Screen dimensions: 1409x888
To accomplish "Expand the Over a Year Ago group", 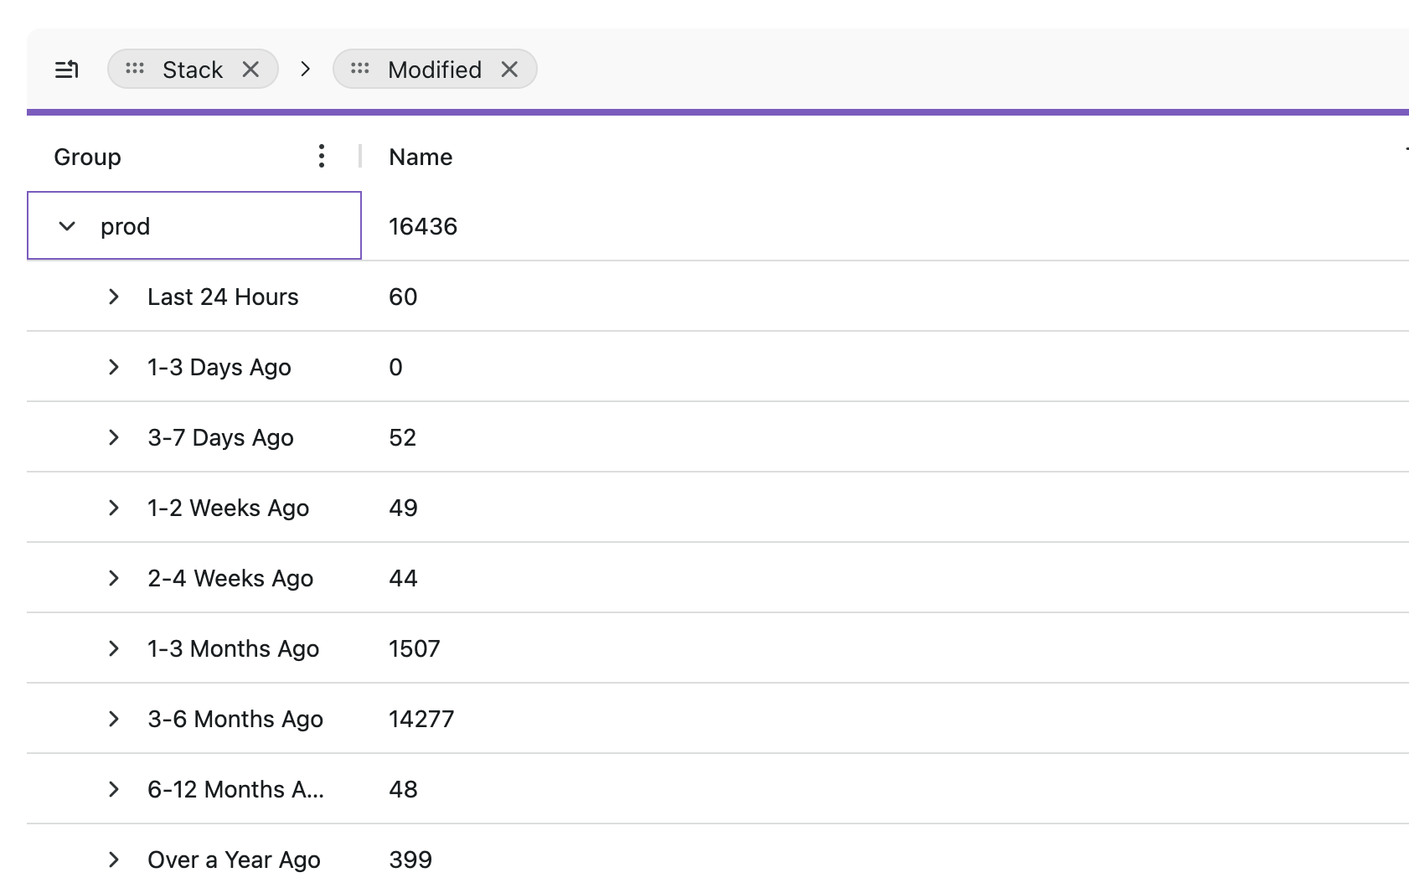I will pyautogui.click(x=114, y=860).
